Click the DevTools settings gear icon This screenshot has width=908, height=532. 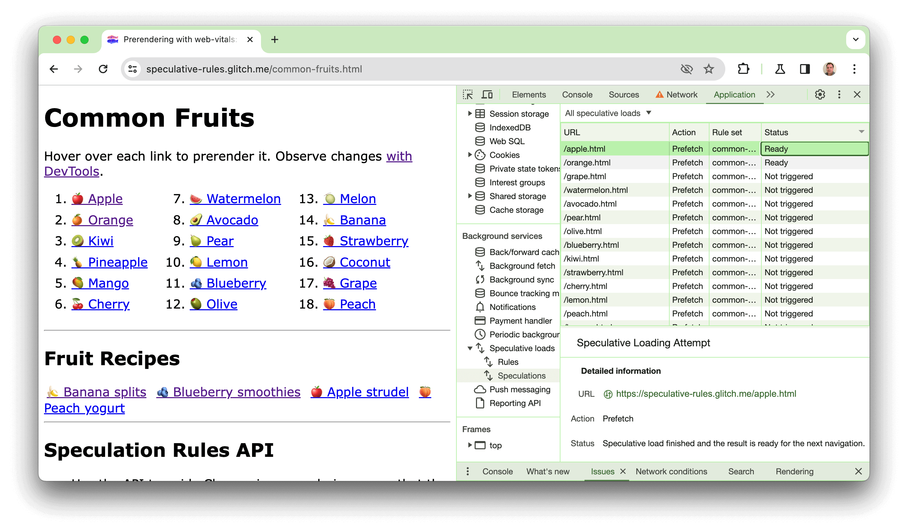tap(820, 95)
